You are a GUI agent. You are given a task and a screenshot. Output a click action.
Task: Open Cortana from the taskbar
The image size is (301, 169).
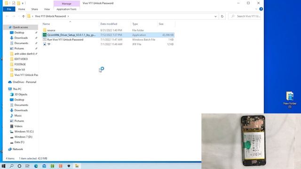19,166
